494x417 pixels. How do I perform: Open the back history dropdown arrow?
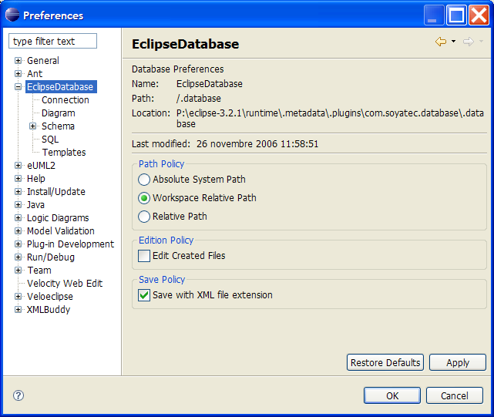[x=453, y=42]
